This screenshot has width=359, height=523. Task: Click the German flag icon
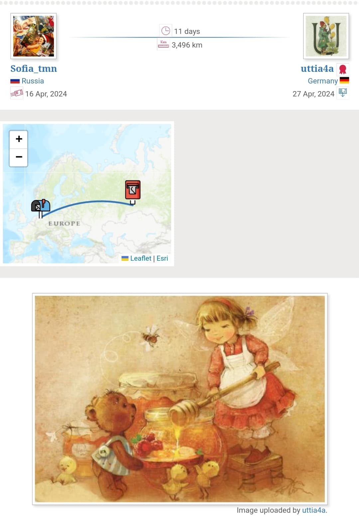[344, 80]
